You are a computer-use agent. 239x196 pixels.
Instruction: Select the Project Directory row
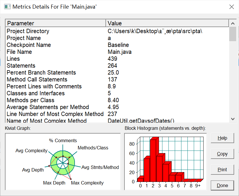(117, 31)
